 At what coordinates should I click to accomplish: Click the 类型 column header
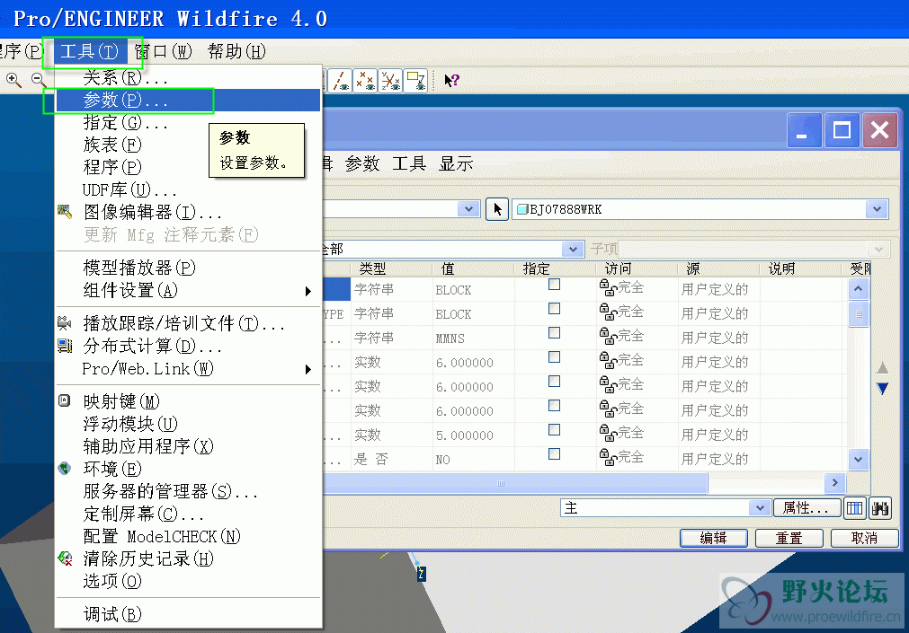coord(391,268)
